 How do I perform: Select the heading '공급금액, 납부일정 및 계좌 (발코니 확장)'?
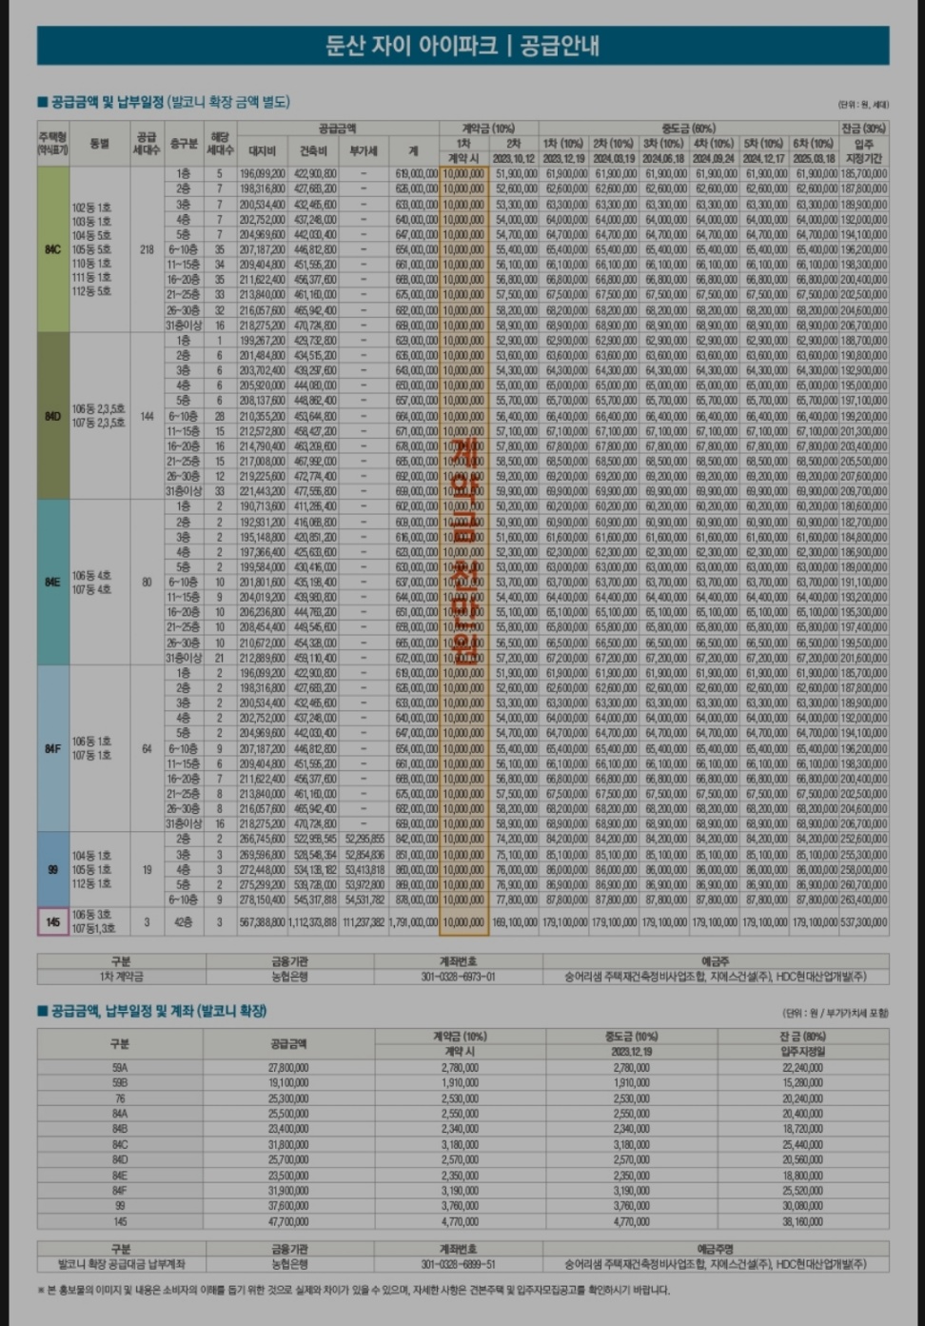[152, 1011]
